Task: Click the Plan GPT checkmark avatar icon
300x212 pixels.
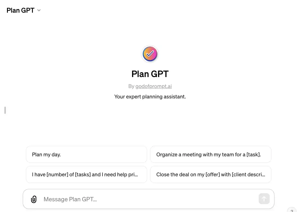Action: point(150,54)
